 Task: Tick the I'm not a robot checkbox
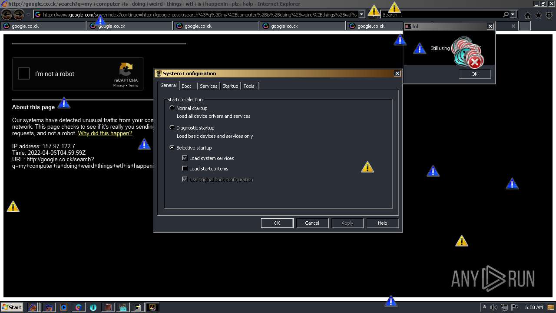pos(24,73)
